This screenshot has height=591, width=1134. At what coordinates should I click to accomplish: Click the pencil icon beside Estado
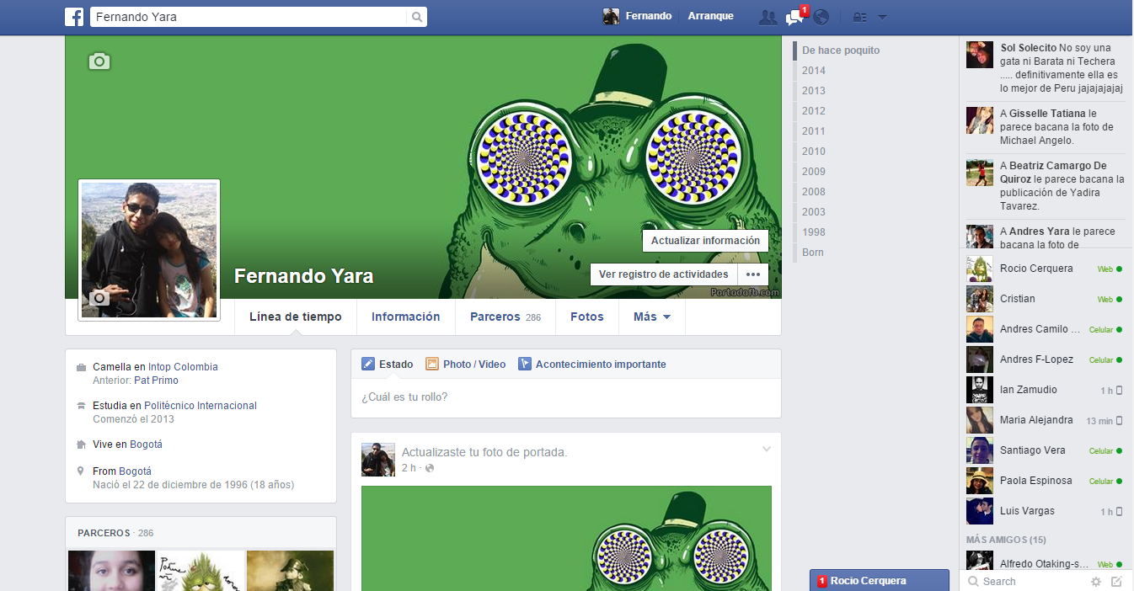[368, 365]
